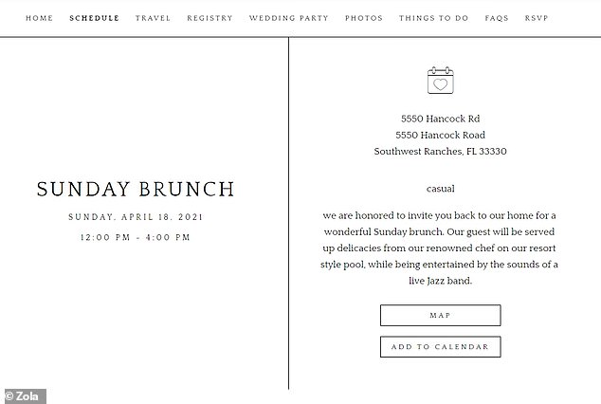Go to the Travel page
The image size is (601, 404).
153,18
